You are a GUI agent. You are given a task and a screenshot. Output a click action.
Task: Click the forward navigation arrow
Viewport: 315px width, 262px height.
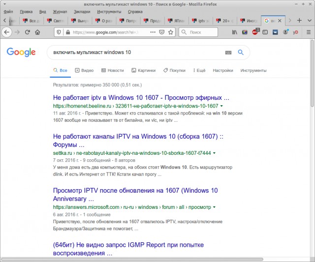(x=17, y=32)
